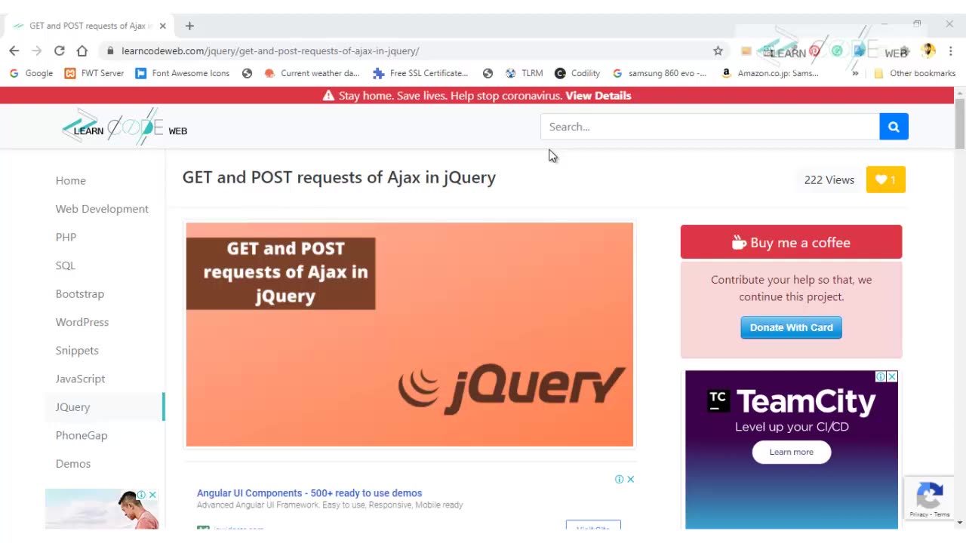Open the PHP sidebar item
Image resolution: width=966 pixels, height=543 pixels.
66,237
